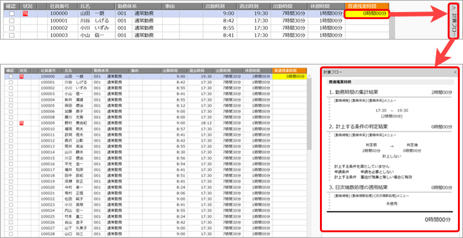Click the final 0時間00分 total in flow panel
463x238 pixels.
438,220
